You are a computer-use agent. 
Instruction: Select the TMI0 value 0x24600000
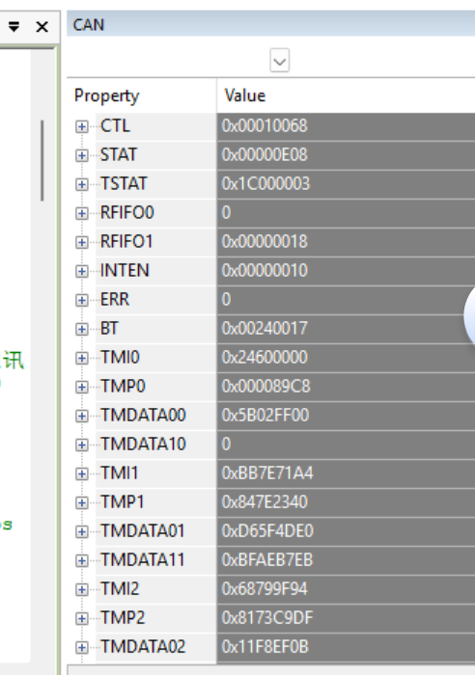(265, 358)
